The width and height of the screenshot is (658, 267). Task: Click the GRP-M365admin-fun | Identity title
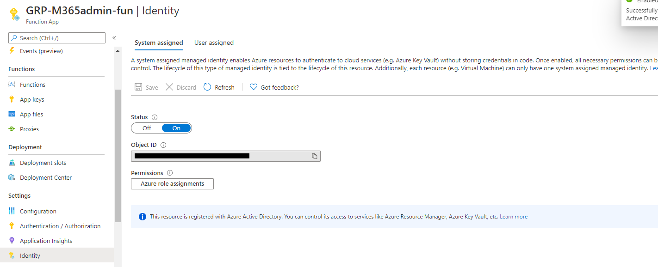click(102, 11)
